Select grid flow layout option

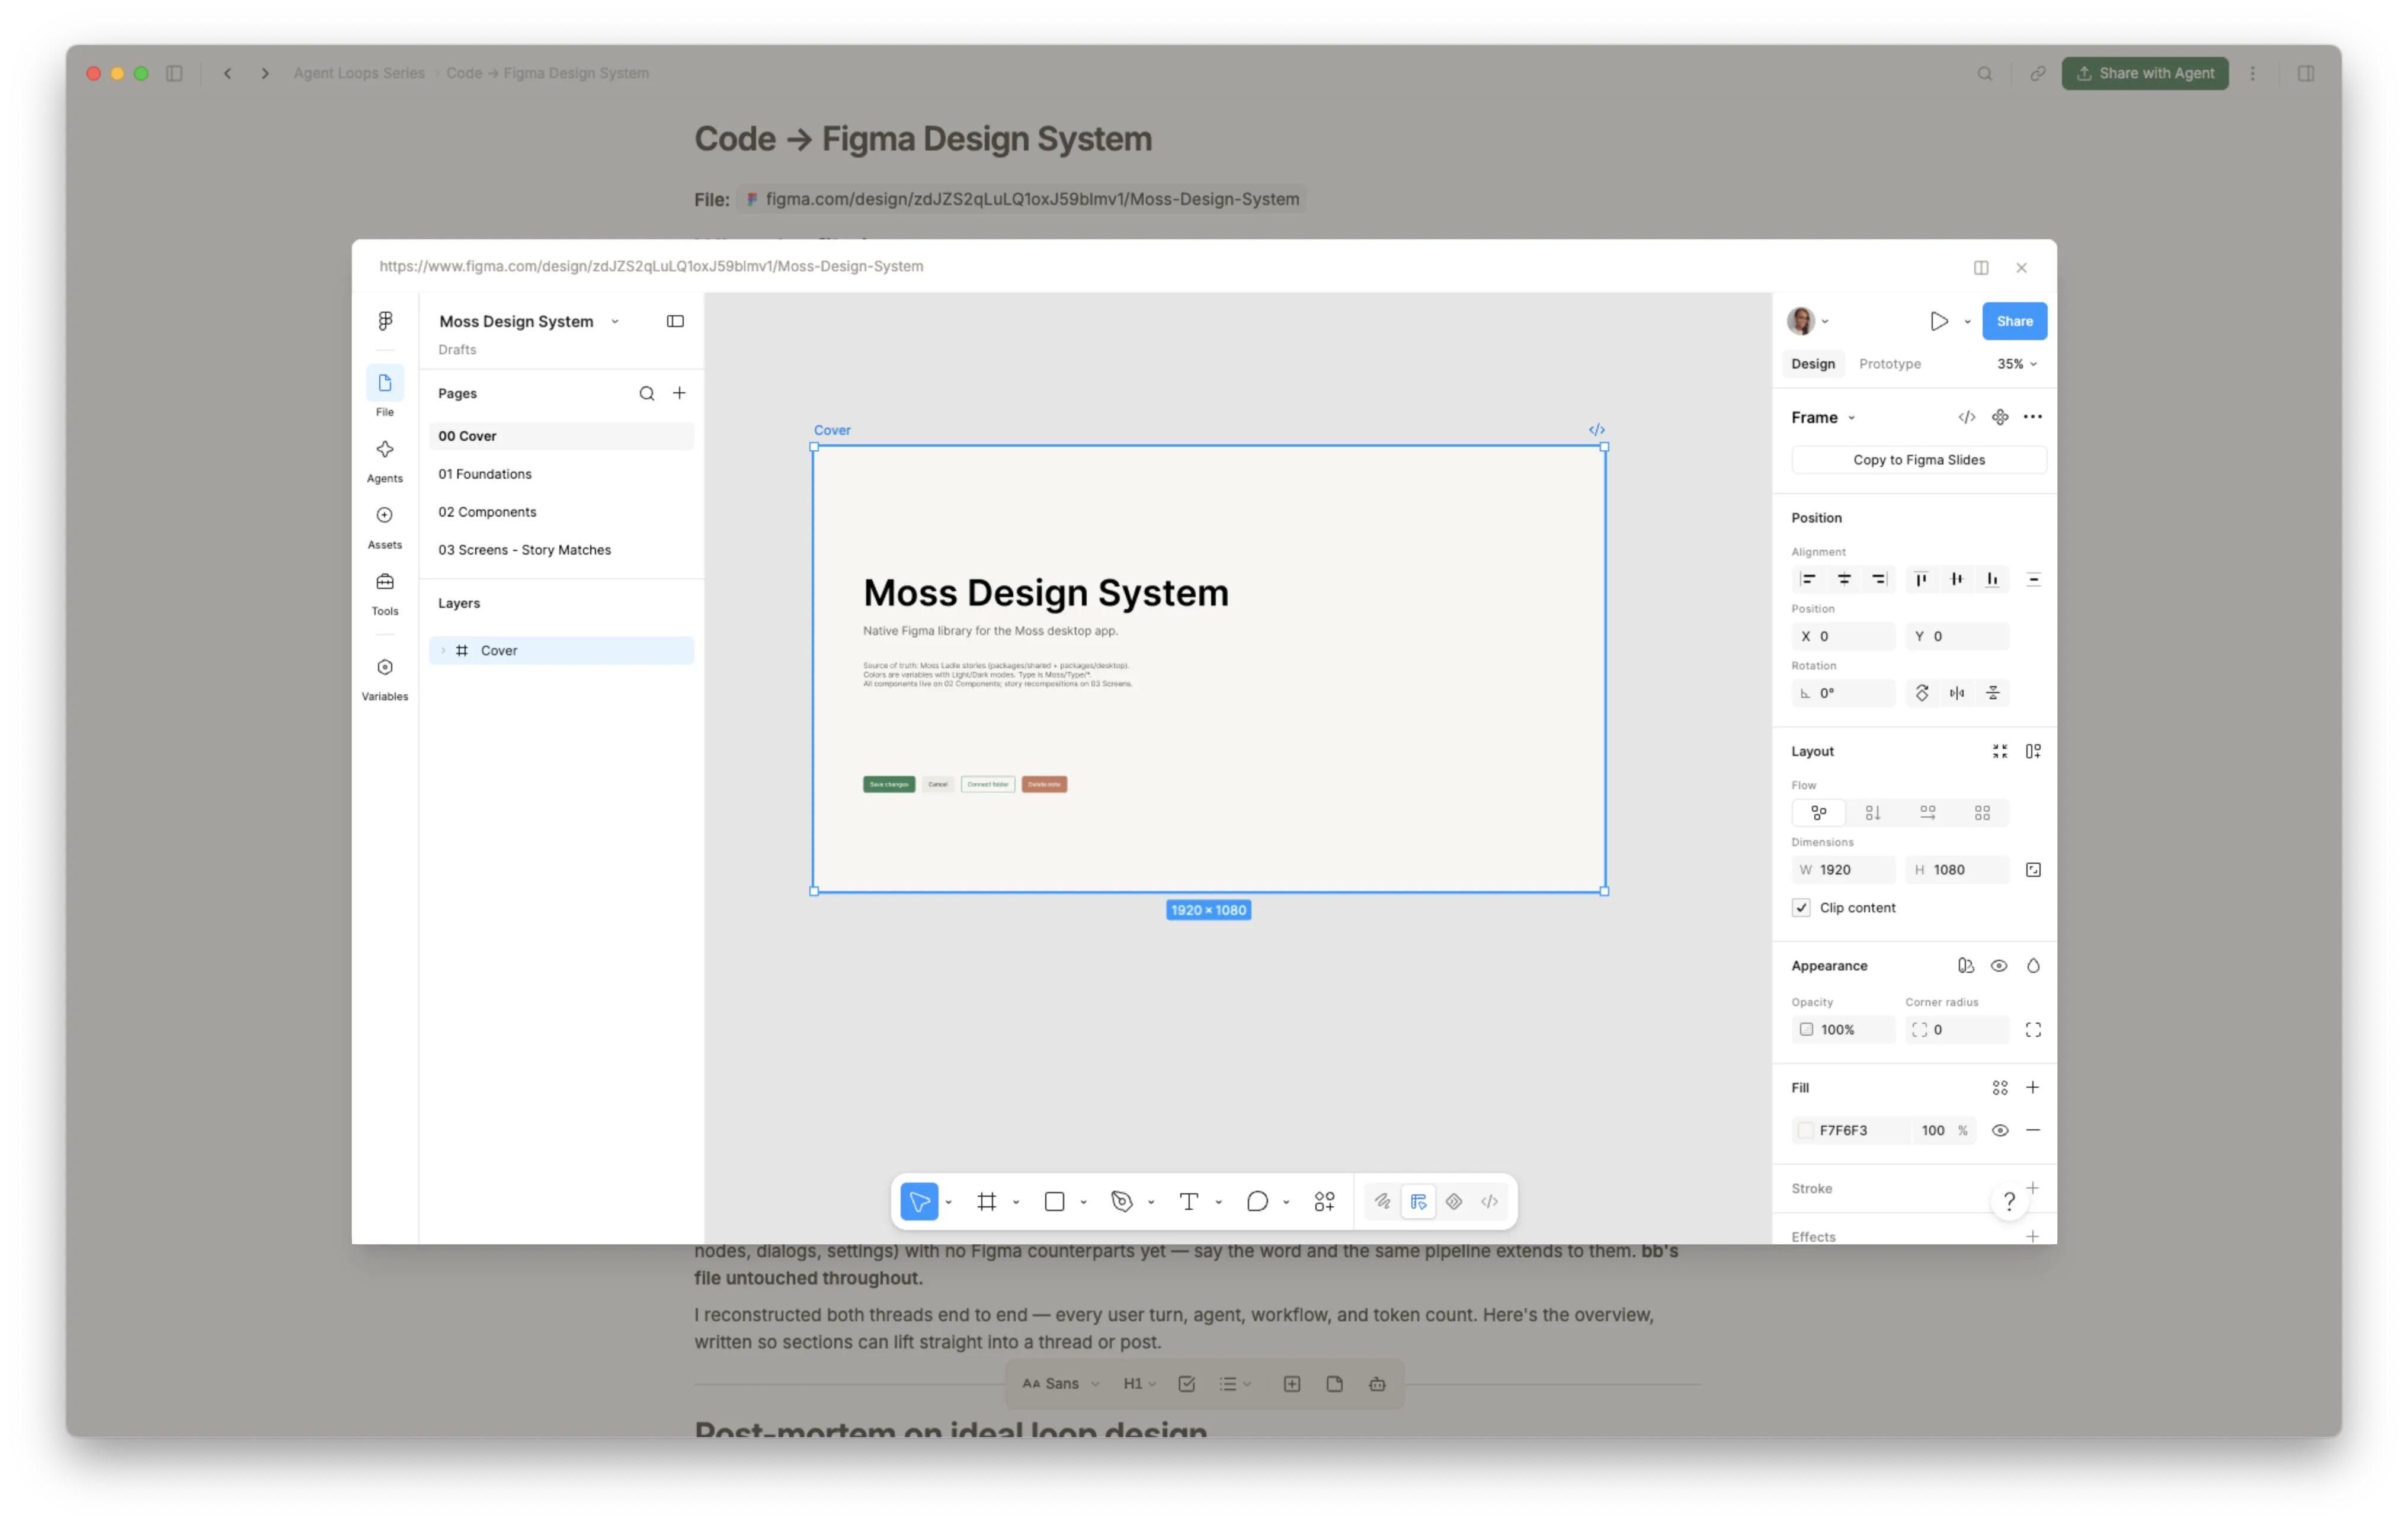1982,813
